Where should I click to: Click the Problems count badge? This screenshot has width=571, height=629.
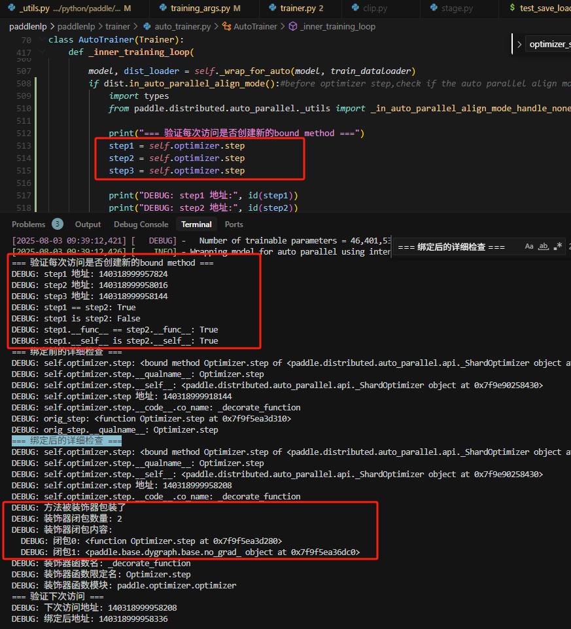coord(58,224)
